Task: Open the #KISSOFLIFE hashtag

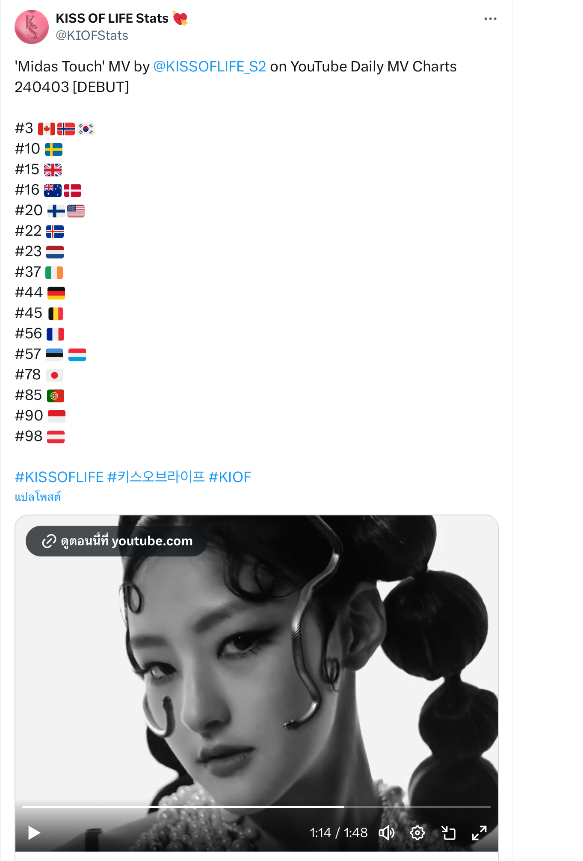Action: (59, 477)
